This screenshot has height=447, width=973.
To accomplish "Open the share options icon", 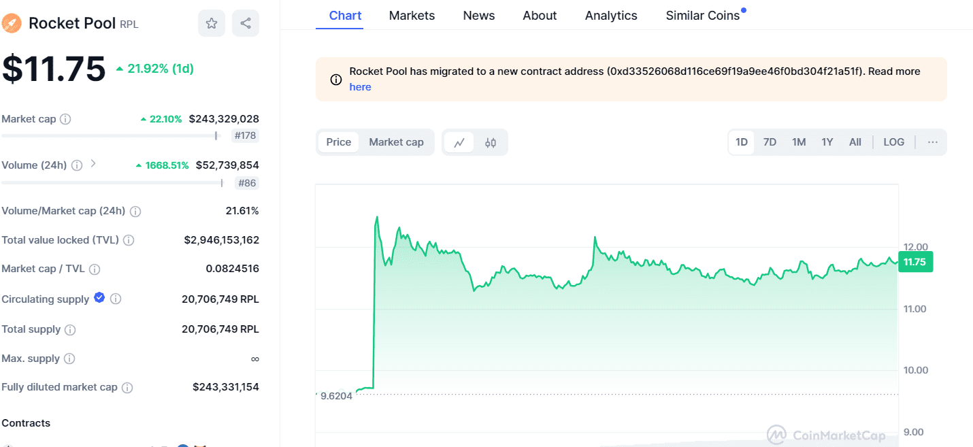I will click(245, 23).
